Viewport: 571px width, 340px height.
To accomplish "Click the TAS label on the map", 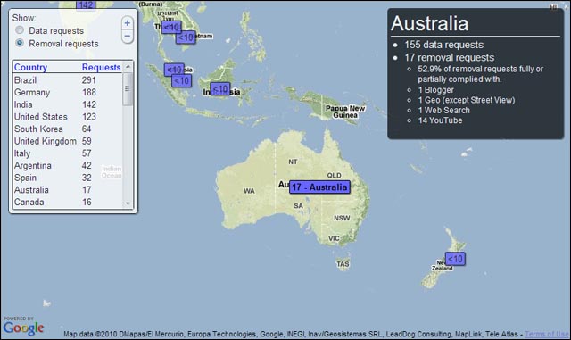I will (343, 264).
